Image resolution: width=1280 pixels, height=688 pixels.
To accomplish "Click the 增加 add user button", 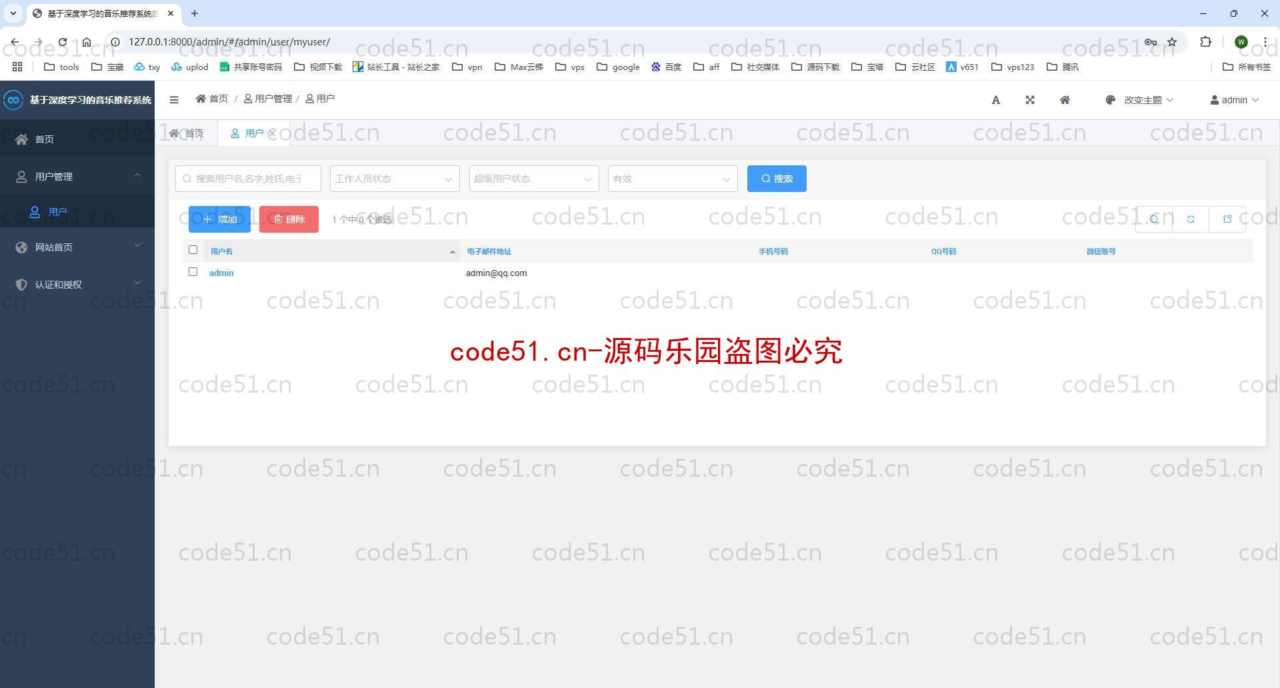I will [219, 219].
